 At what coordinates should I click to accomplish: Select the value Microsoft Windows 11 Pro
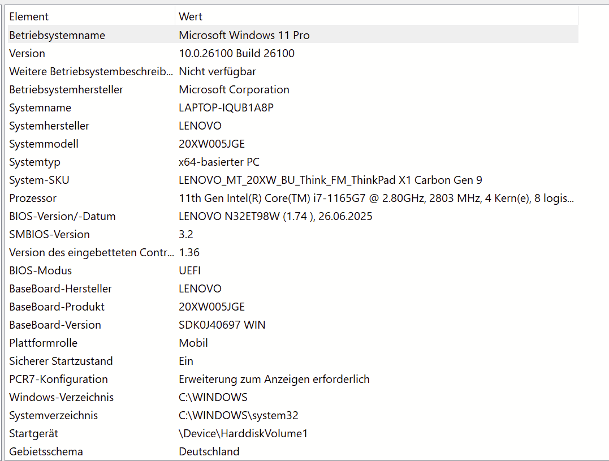[x=244, y=35]
